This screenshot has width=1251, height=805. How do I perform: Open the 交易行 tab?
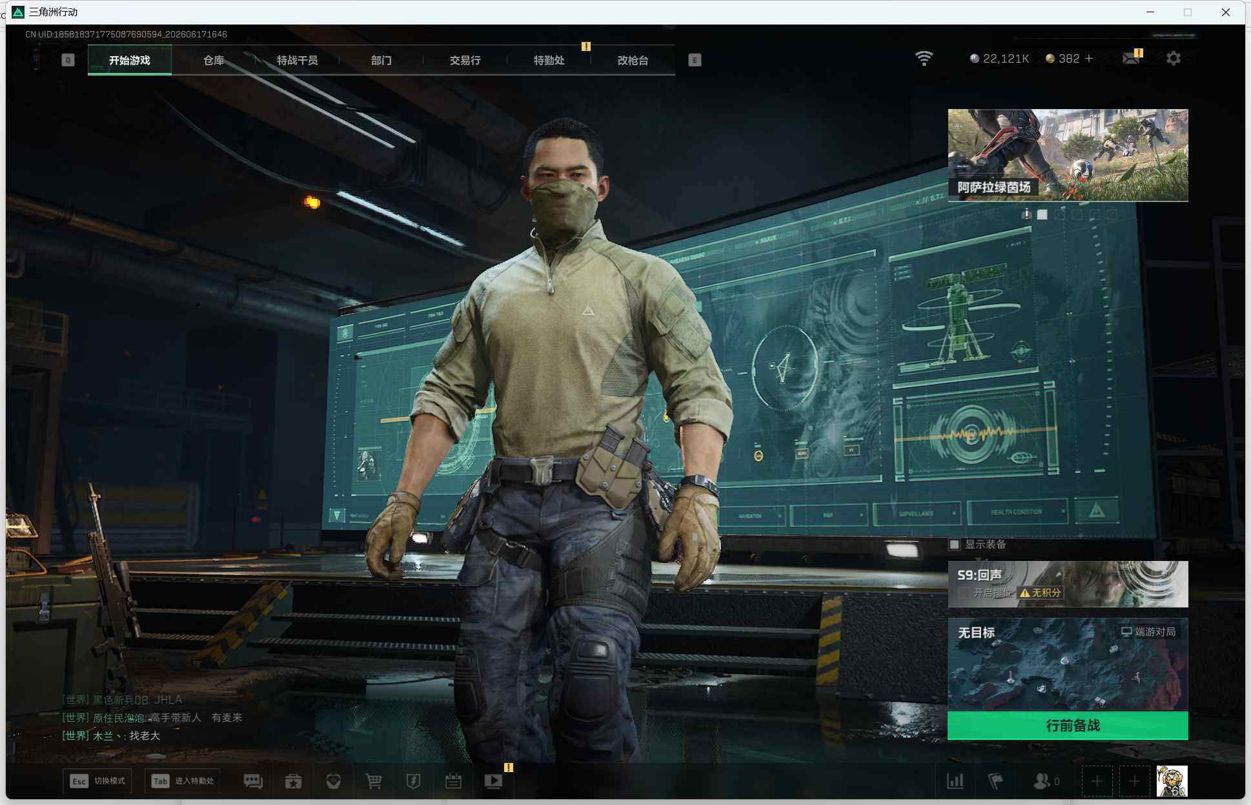pos(465,60)
